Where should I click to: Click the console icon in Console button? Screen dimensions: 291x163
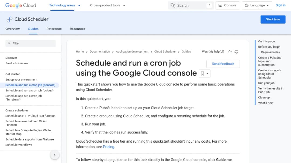coord(220,5)
